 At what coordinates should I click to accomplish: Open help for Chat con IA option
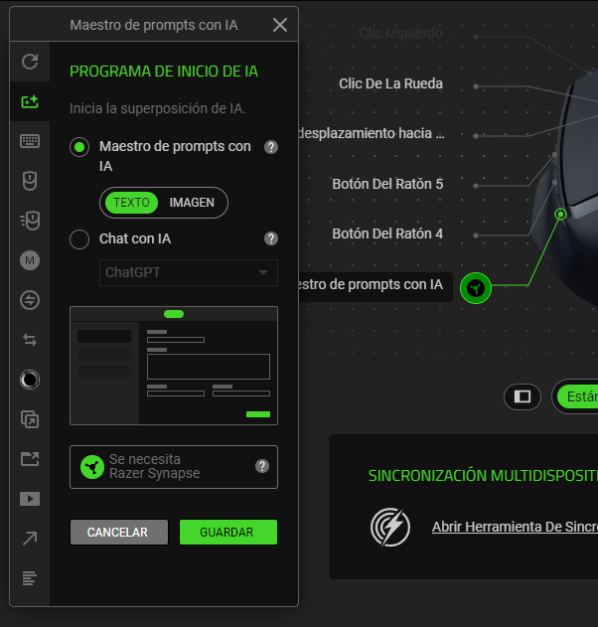(x=271, y=238)
